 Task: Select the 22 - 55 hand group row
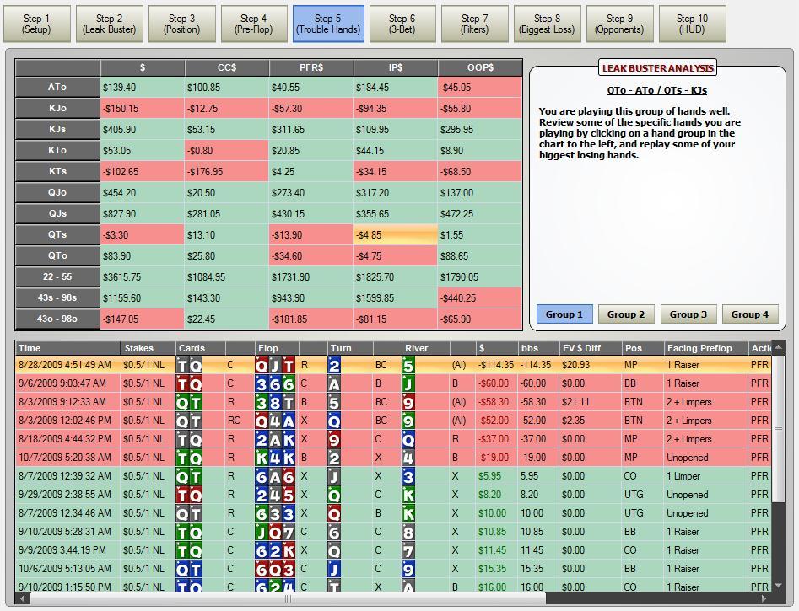click(x=57, y=277)
